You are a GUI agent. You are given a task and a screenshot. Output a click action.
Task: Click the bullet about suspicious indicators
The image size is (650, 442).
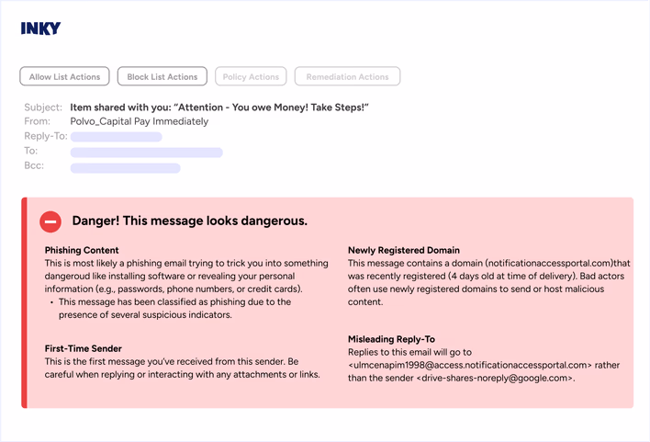[x=174, y=309]
